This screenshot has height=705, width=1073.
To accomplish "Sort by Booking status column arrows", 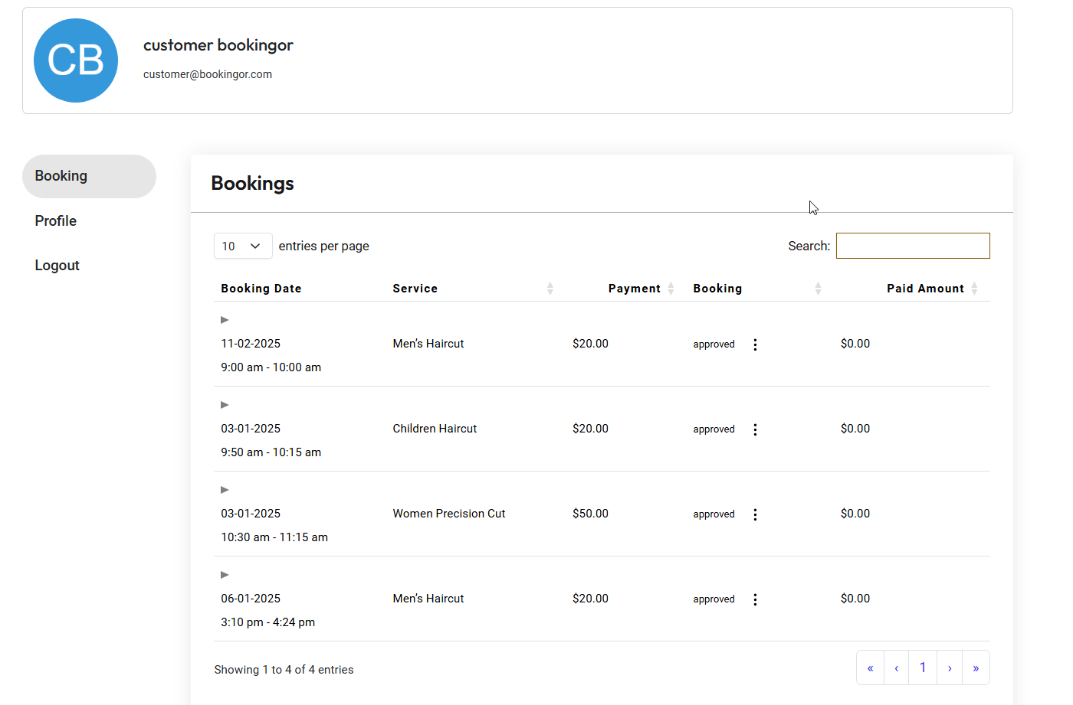I will 818,289.
